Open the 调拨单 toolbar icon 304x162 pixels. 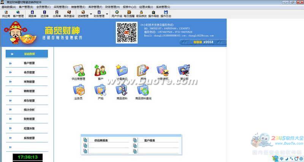[x=32, y=14]
